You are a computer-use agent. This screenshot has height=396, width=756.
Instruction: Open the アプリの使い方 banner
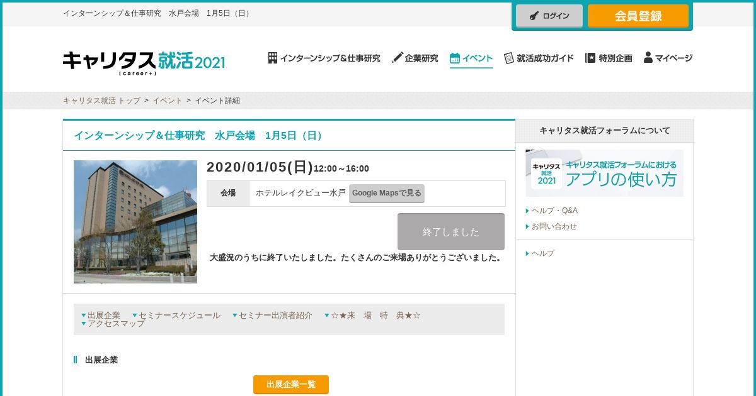tap(605, 173)
